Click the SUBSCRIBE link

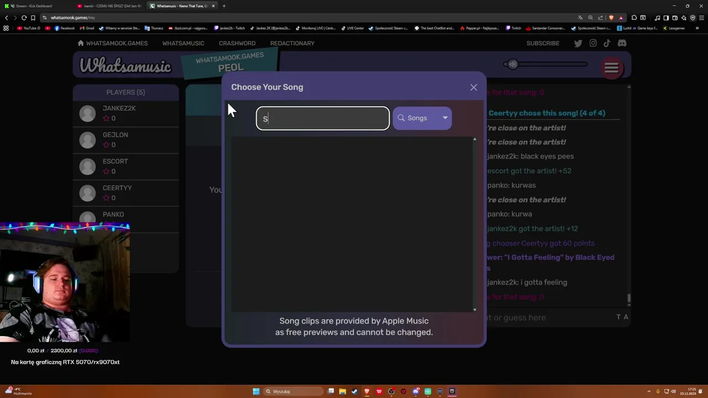click(543, 43)
